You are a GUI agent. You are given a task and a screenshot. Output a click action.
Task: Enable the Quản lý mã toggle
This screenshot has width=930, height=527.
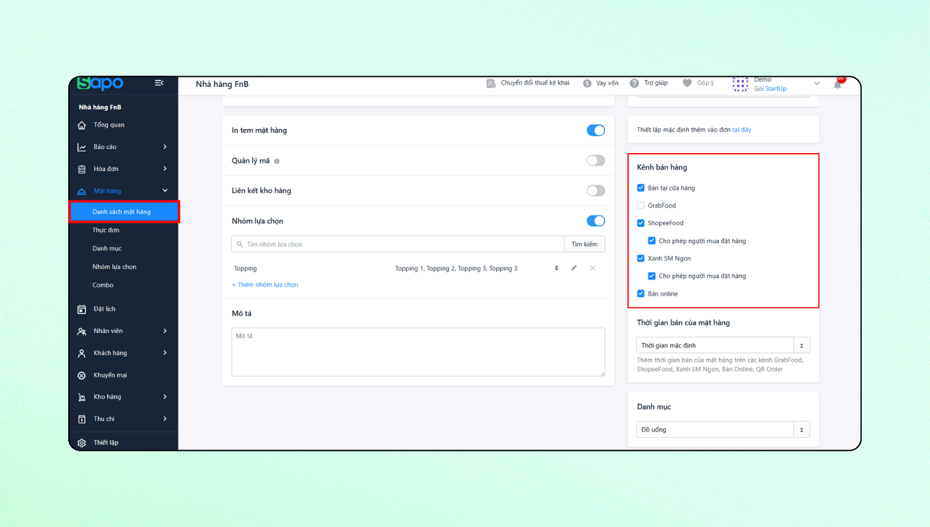[x=595, y=161]
